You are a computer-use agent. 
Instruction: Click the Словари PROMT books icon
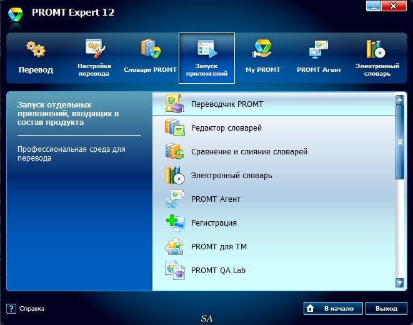point(151,49)
